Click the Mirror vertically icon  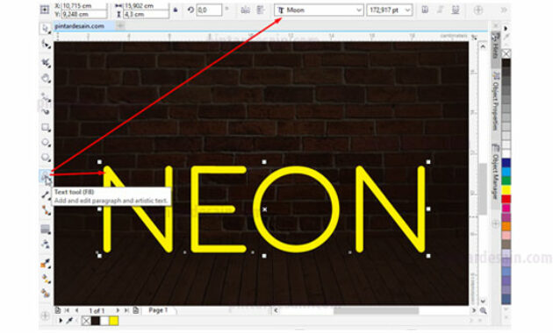pyautogui.click(x=261, y=10)
